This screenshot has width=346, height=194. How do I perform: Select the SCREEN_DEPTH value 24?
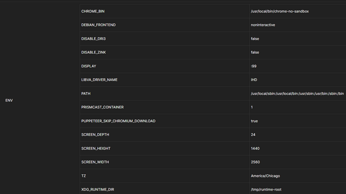(x=253, y=135)
